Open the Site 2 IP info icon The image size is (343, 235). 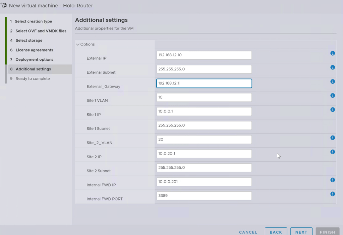(x=333, y=152)
